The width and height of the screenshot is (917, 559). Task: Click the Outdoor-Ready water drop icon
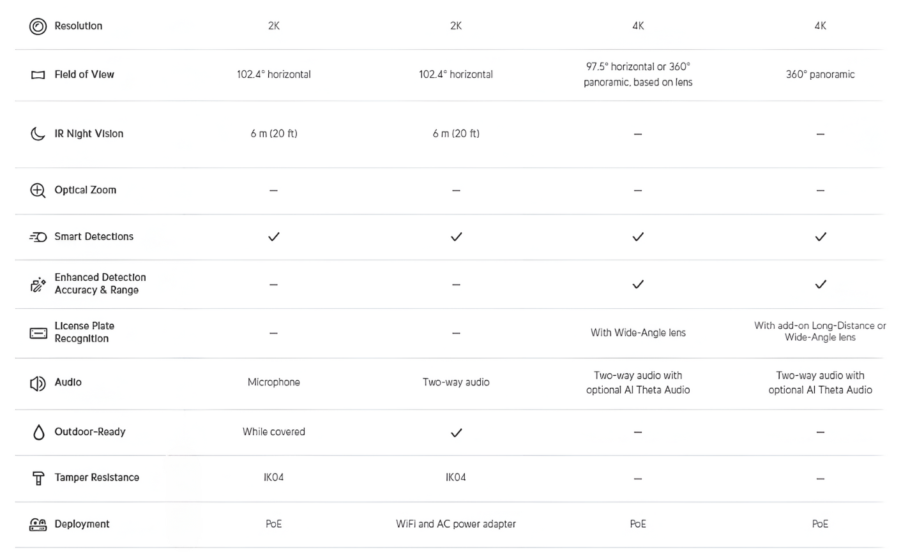(38, 432)
